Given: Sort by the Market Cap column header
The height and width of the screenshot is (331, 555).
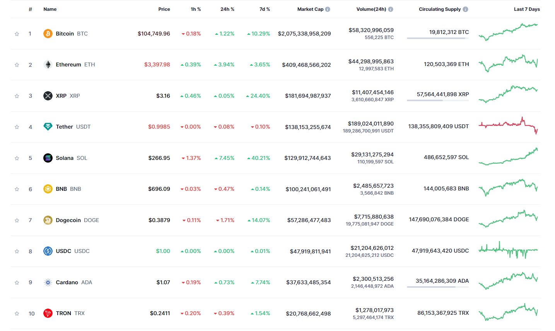Looking at the screenshot, I should pos(310,9).
